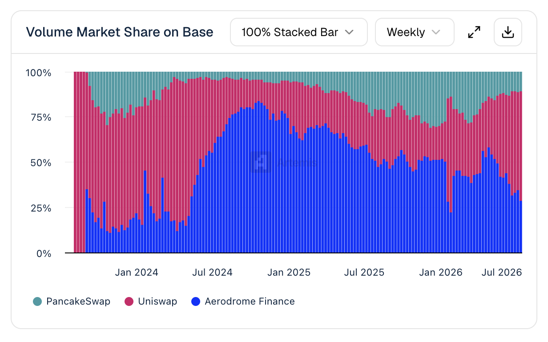
Task: Click the PancakeSwap teal legend dot
Action: (37, 301)
